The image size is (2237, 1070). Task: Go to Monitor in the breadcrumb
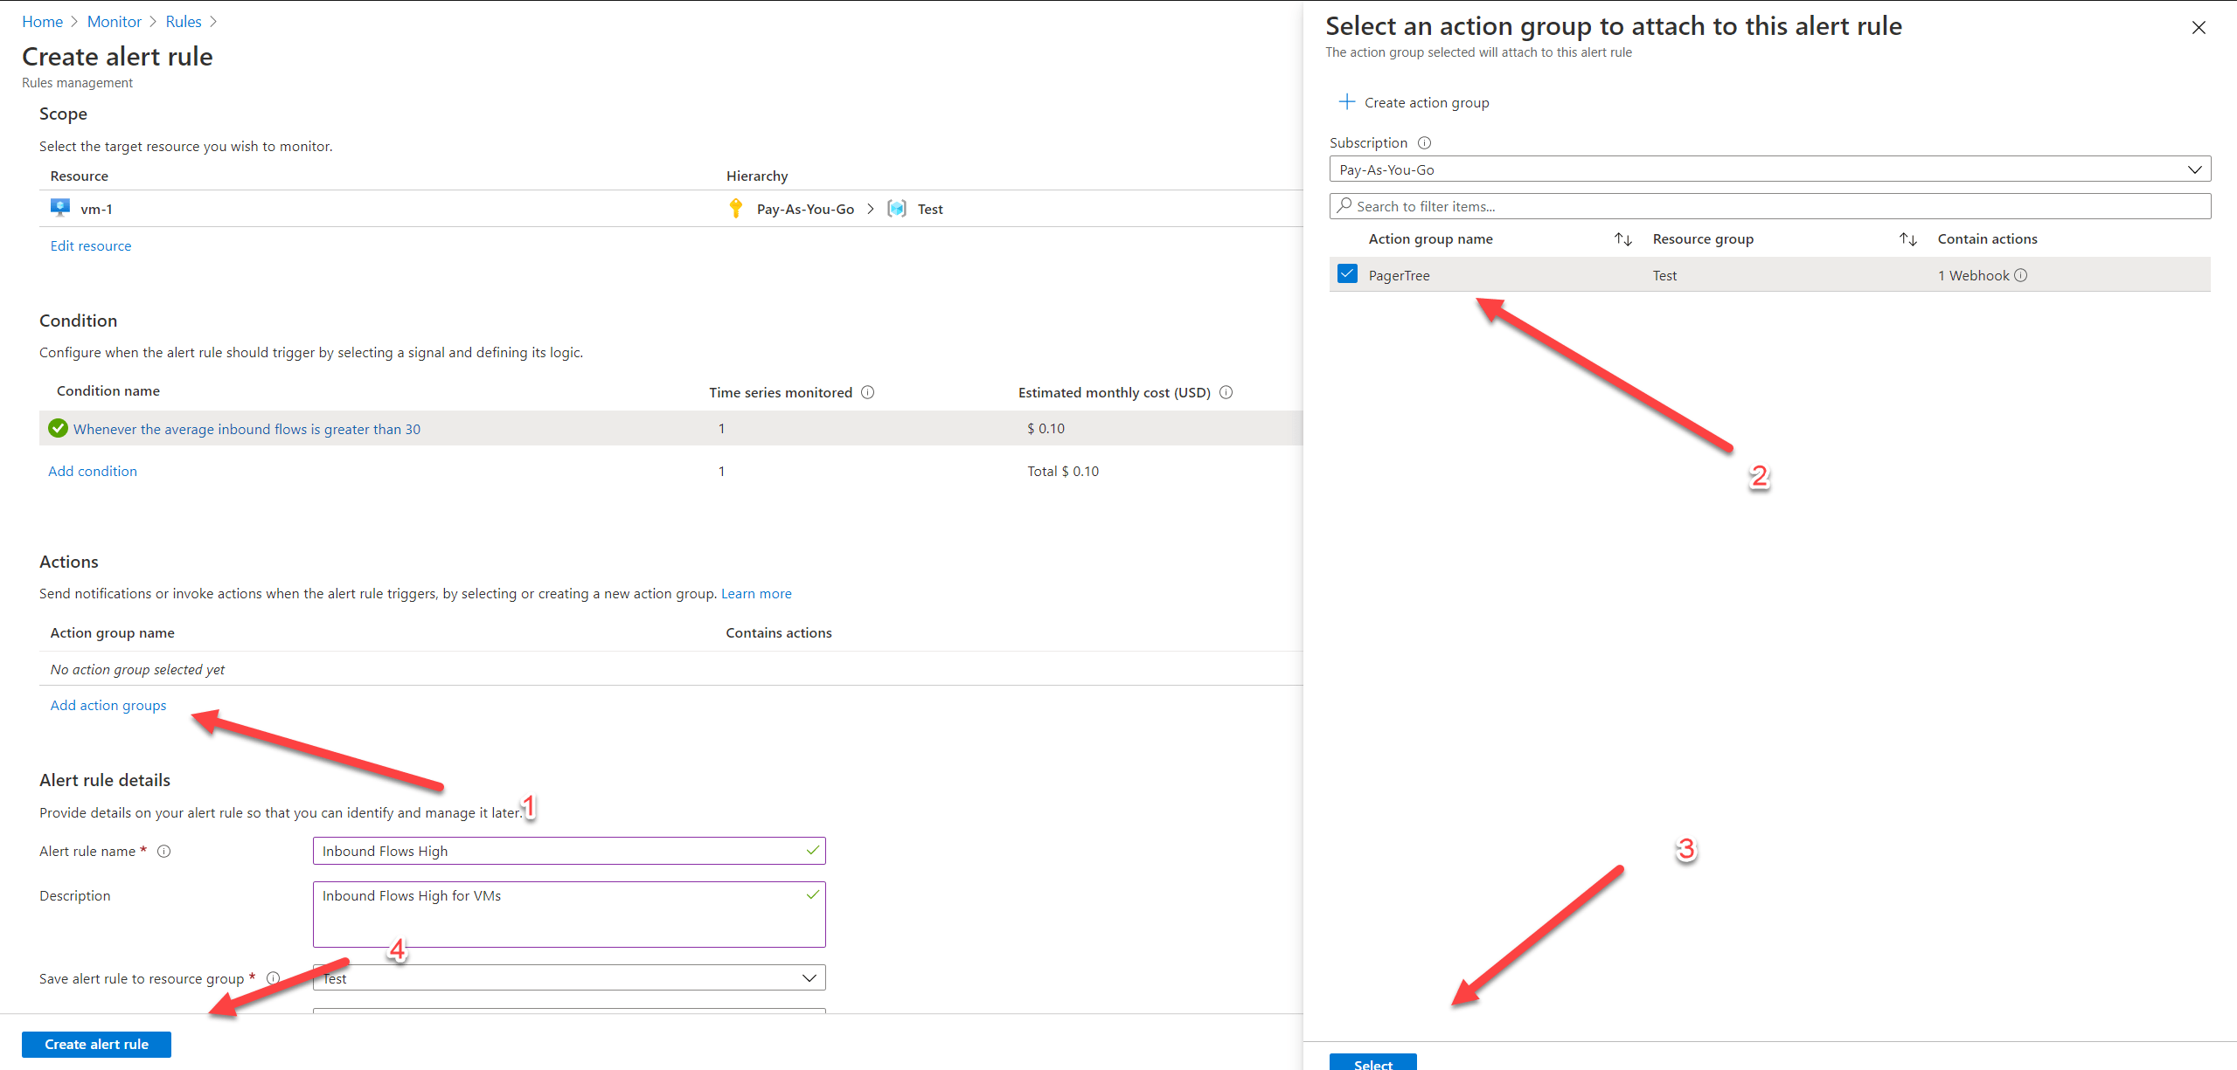(114, 22)
